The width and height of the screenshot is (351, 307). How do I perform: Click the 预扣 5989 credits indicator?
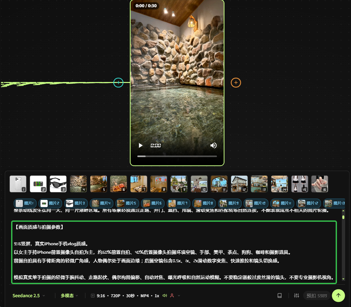(317, 296)
